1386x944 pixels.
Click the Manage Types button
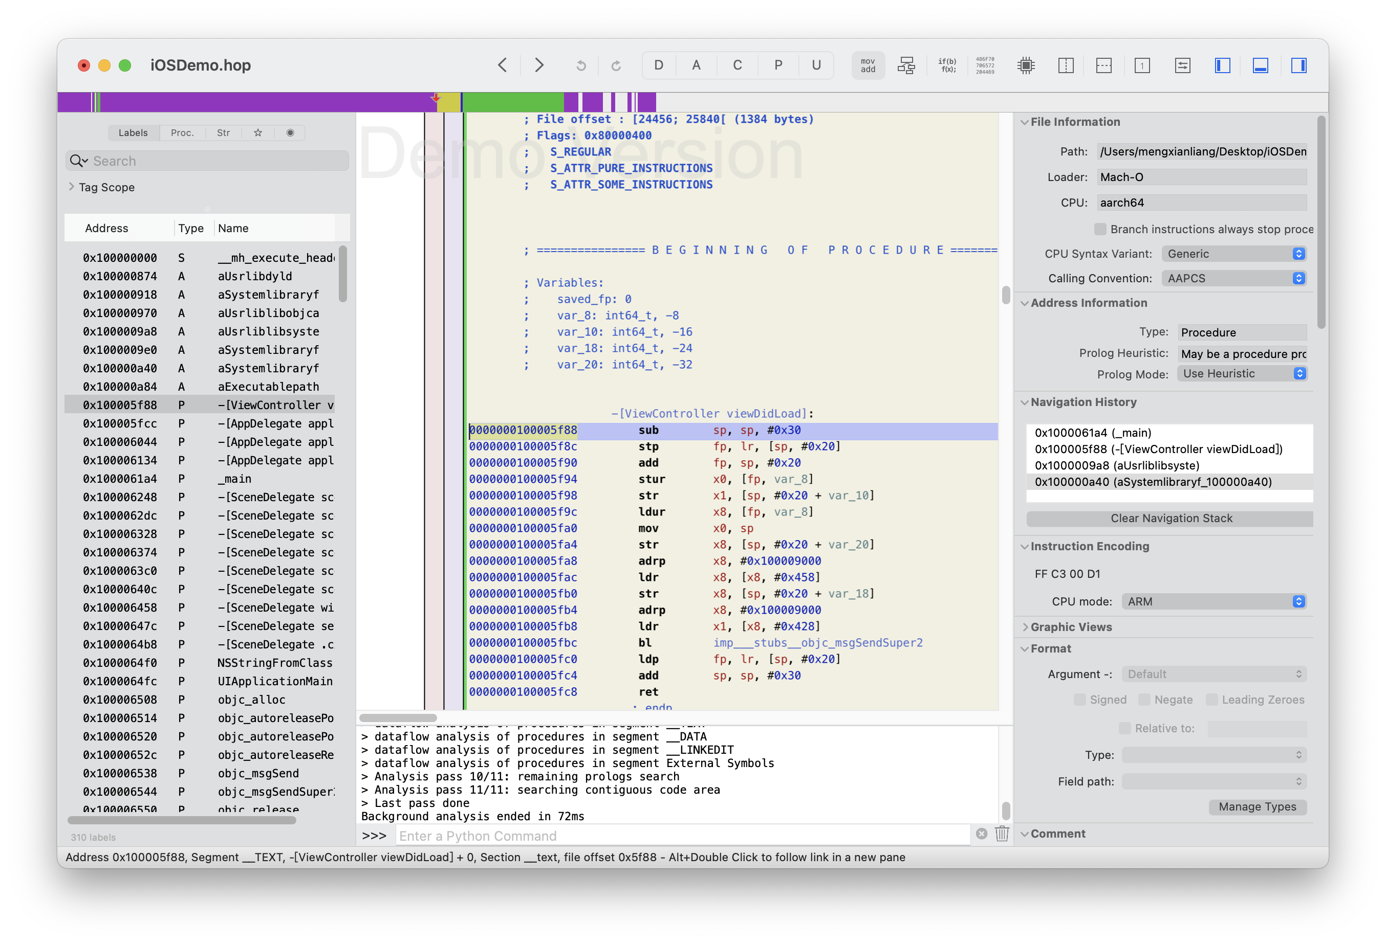1257,807
